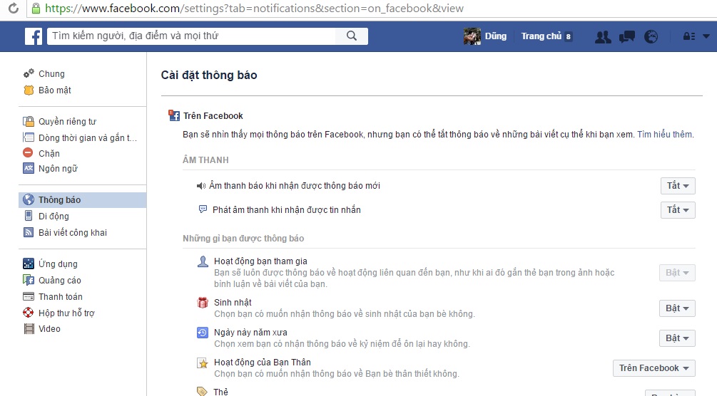Click the Video film strip icon
This screenshot has height=396, width=717.
(29, 328)
